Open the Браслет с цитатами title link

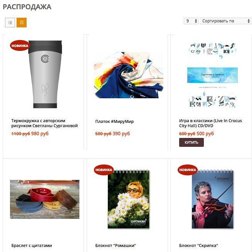[32, 245]
